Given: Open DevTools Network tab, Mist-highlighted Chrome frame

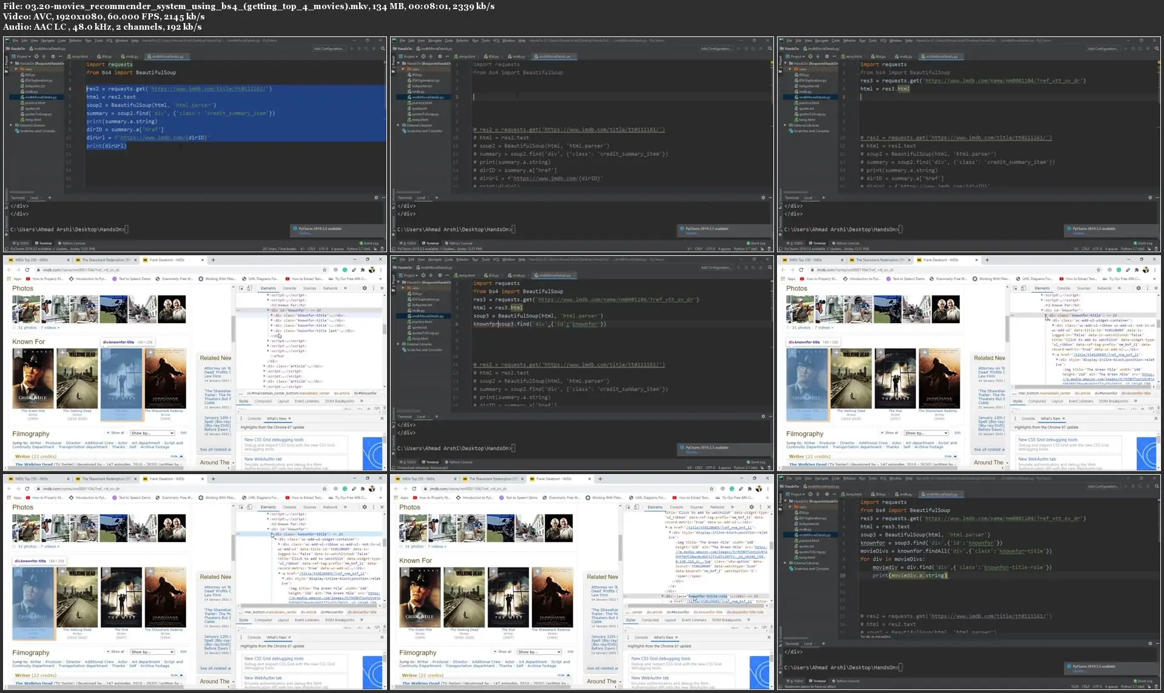Looking at the screenshot, I should tap(330, 288).
